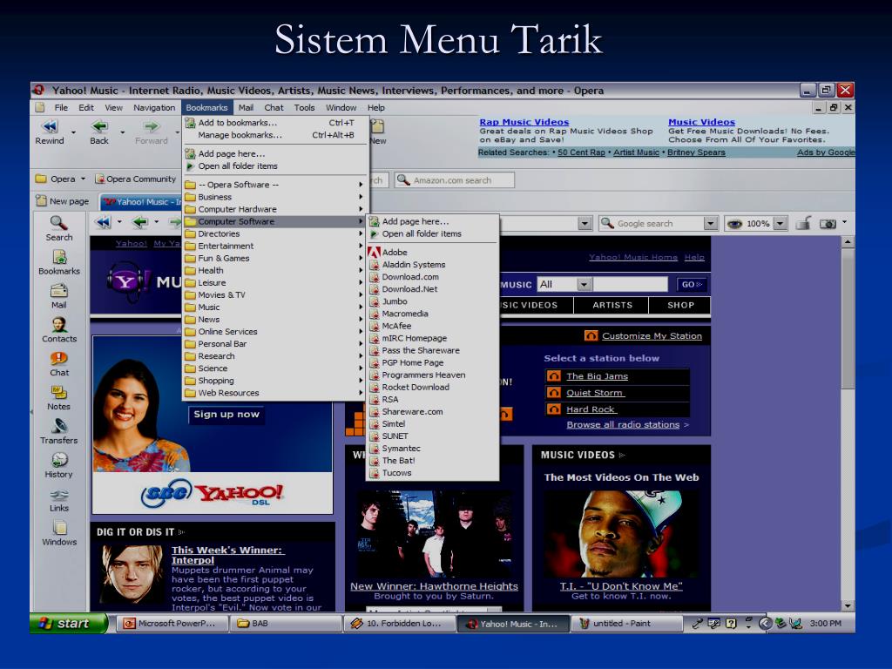The width and height of the screenshot is (892, 669).
Task: Open the Tools menu
Action: click(x=304, y=107)
